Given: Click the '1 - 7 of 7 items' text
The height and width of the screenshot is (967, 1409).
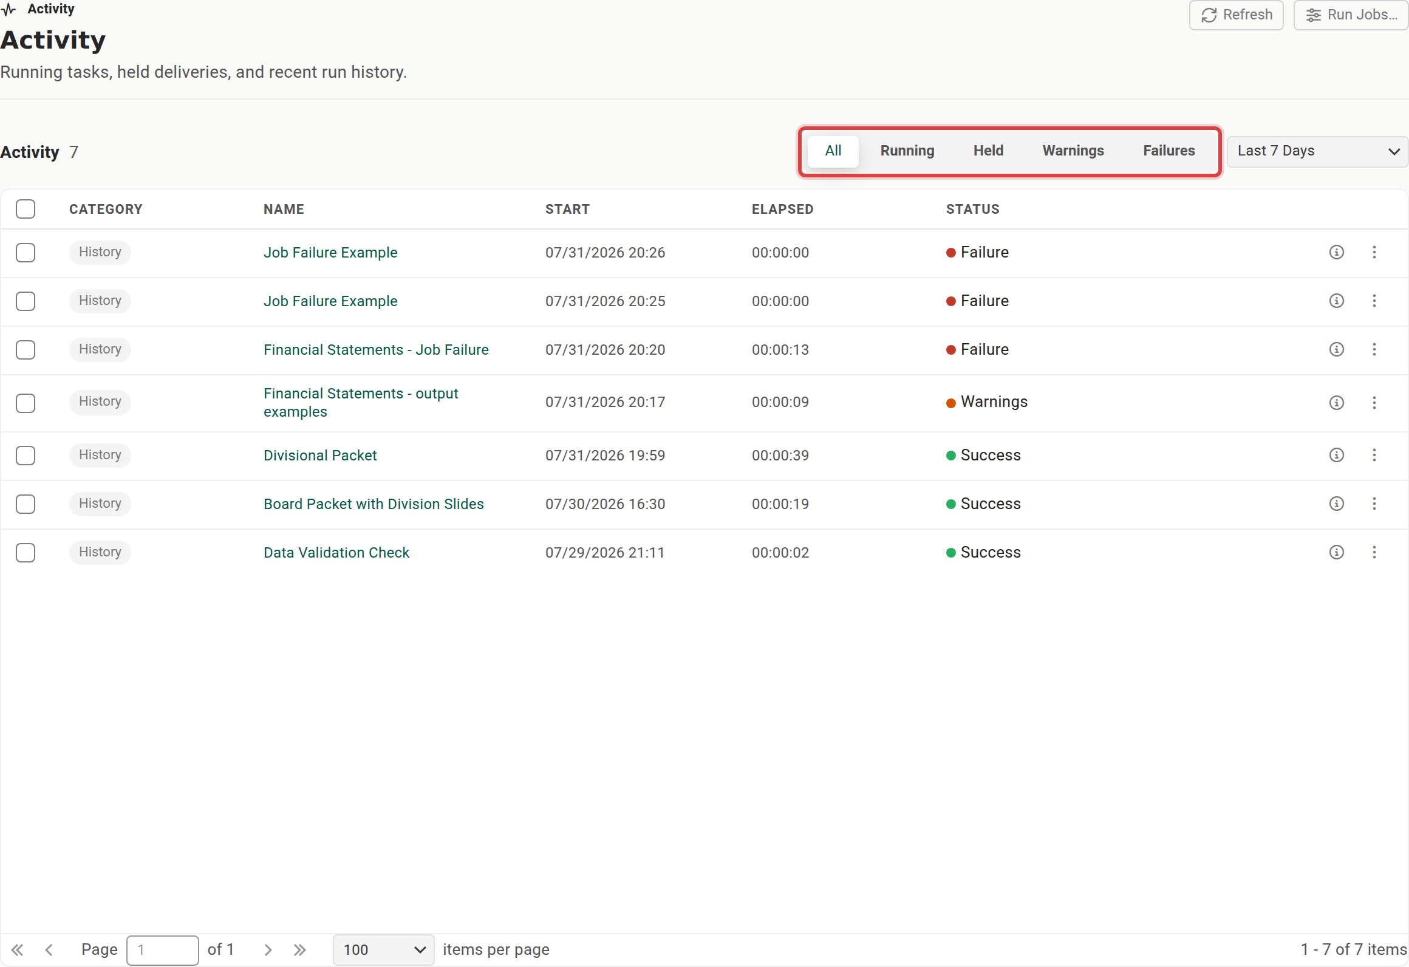Looking at the screenshot, I should click(1354, 949).
